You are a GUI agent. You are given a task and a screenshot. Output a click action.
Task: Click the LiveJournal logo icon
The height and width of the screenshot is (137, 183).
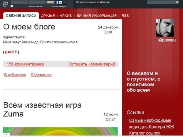coord(5,4)
